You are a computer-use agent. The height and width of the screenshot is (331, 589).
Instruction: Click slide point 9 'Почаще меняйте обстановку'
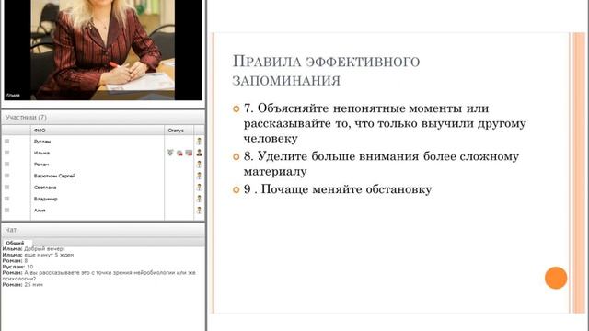tap(338, 189)
